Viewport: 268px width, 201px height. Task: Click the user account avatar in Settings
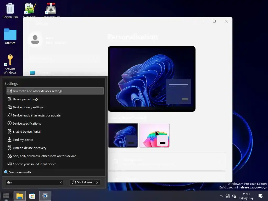(x=35, y=40)
